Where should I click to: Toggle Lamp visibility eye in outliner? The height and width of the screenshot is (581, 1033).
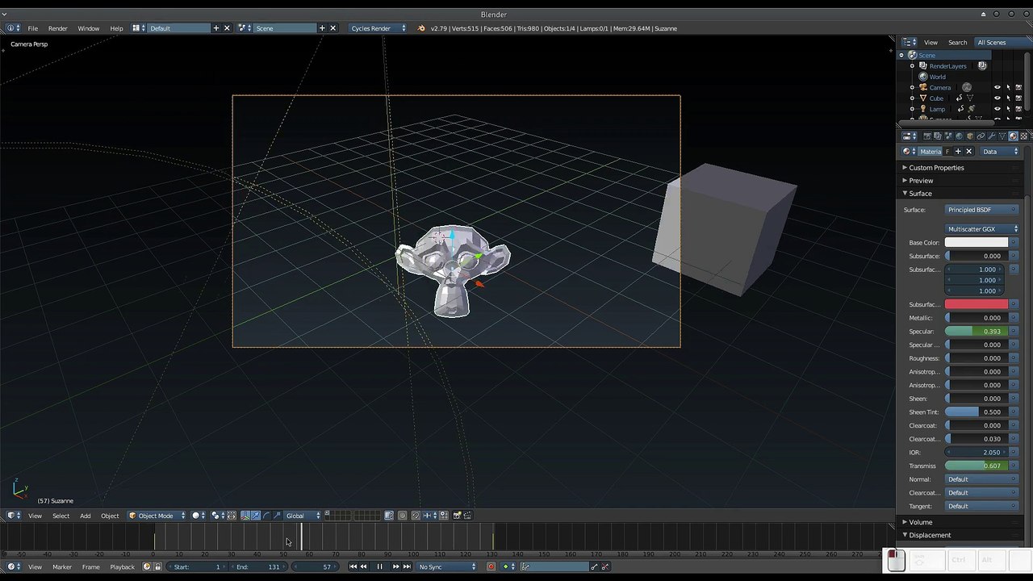pyautogui.click(x=997, y=109)
